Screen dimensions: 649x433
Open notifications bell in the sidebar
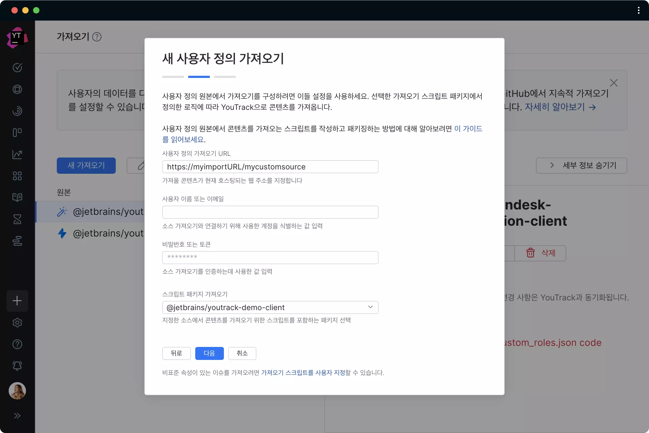tap(17, 365)
